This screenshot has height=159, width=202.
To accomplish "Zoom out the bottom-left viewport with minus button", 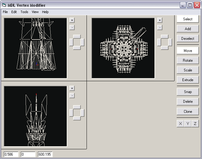I will [72, 95].
